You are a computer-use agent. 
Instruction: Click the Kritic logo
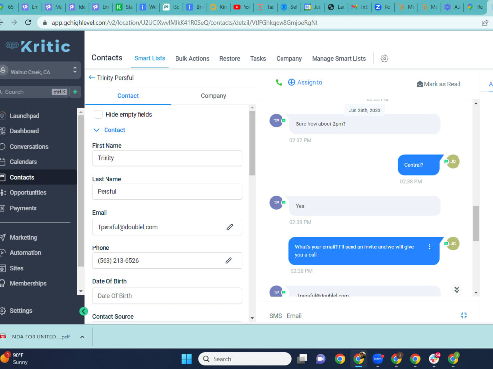coord(38,46)
